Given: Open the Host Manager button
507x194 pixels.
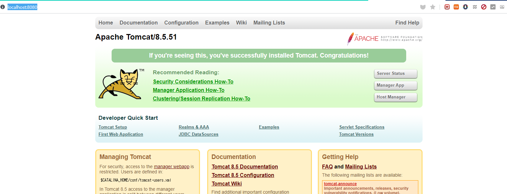Looking at the screenshot, I should click(x=396, y=97).
